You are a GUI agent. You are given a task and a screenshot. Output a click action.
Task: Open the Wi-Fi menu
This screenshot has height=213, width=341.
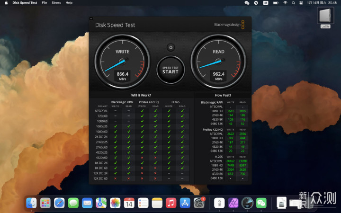[x=285, y=3]
